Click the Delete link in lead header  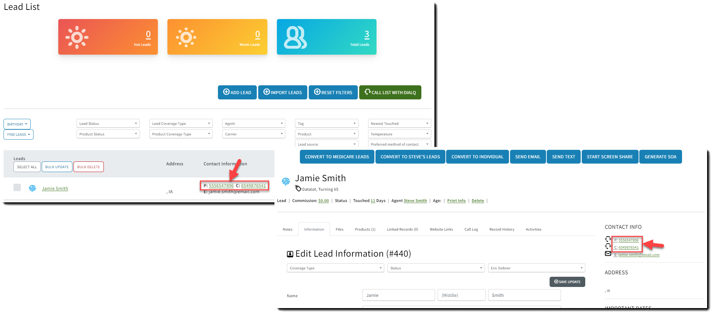coord(478,201)
